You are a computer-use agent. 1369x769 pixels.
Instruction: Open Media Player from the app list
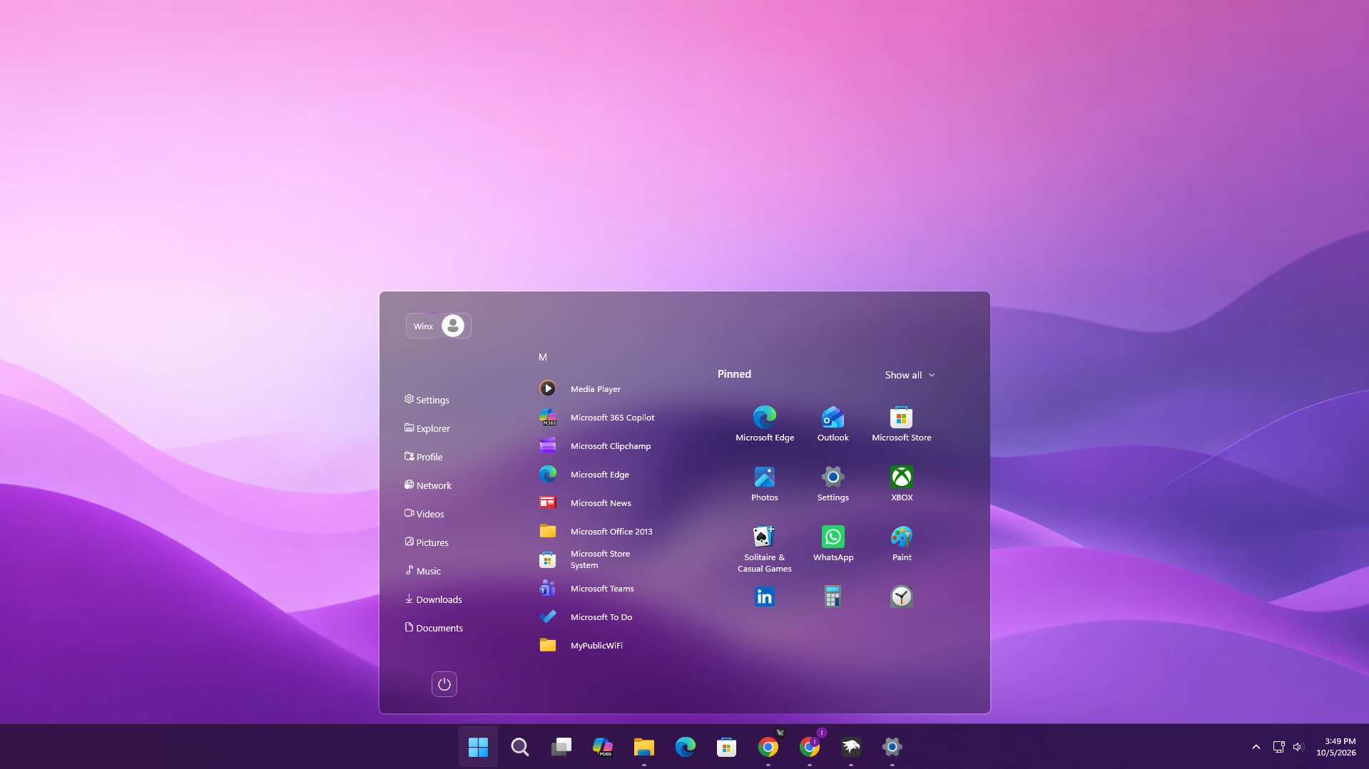coord(597,388)
